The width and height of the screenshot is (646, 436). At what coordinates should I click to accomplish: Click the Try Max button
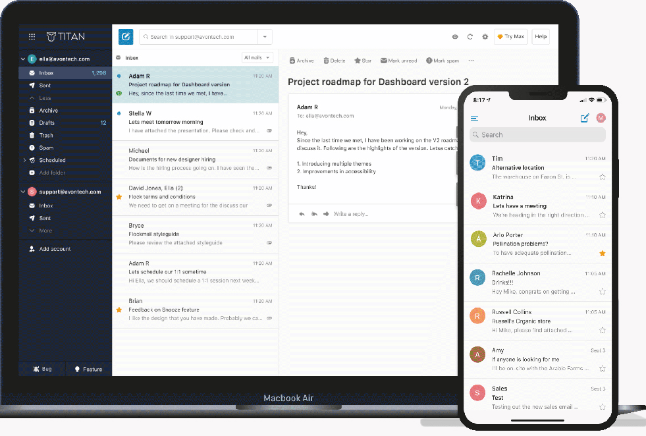[x=511, y=37]
